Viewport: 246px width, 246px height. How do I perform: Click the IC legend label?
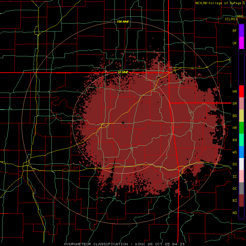pos(235,177)
